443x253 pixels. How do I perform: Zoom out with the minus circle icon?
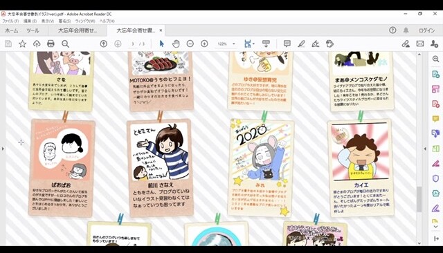pyautogui.click(x=190, y=44)
